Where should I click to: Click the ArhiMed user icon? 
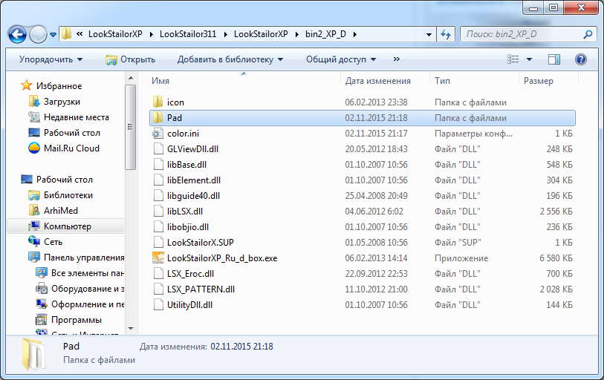[34, 210]
